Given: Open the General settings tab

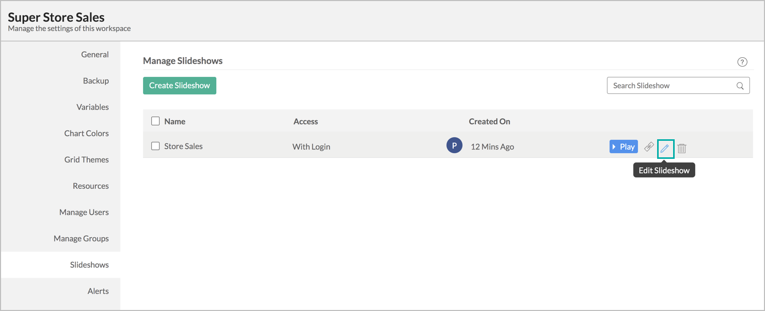Looking at the screenshot, I should [x=95, y=55].
